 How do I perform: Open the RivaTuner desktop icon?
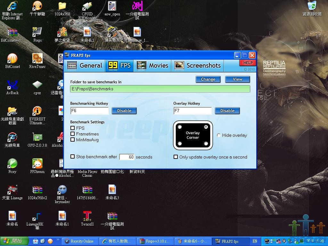point(37,59)
